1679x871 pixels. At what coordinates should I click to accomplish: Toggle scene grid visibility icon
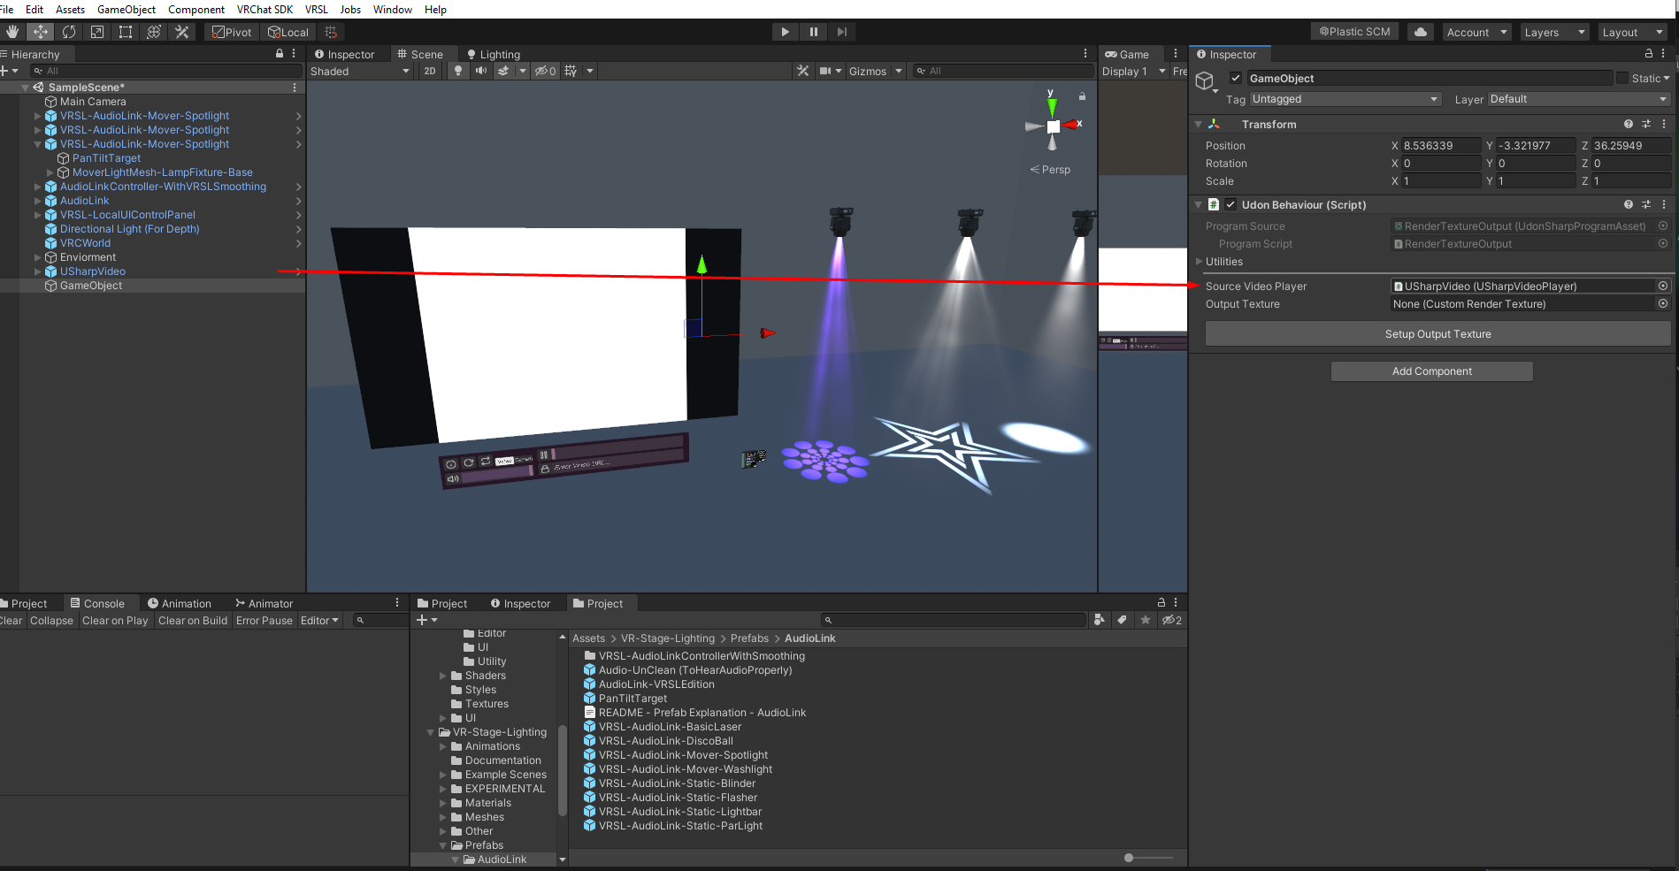tap(571, 71)
